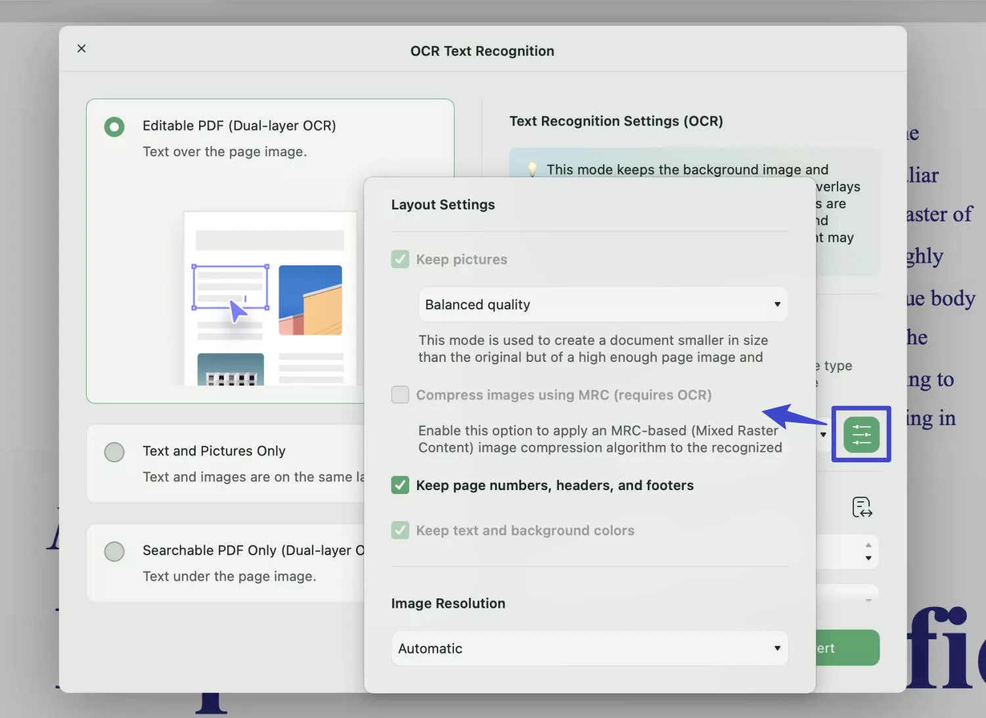Expand the Image Resolution Automatic dropdown
This screenshot has height=718, width=986.
590,648
